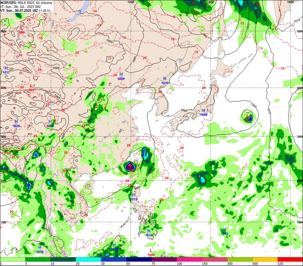
Task: Click the "VT: Sun.. 06.07.2025 18Z" valid time line
Action: 19,11
